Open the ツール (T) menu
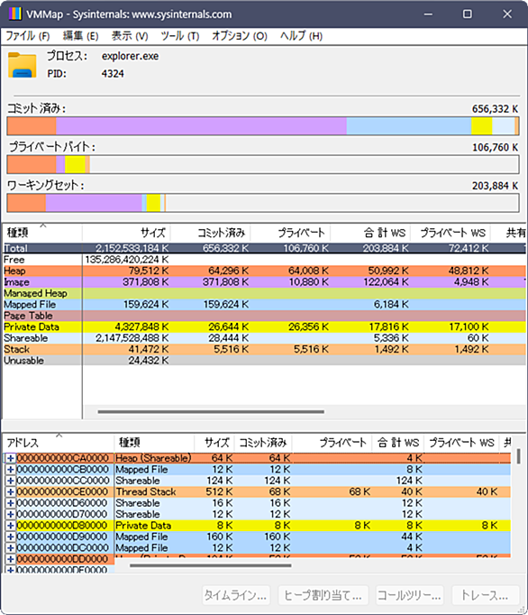Screen dimensions: 528x615 coord(180,36)
